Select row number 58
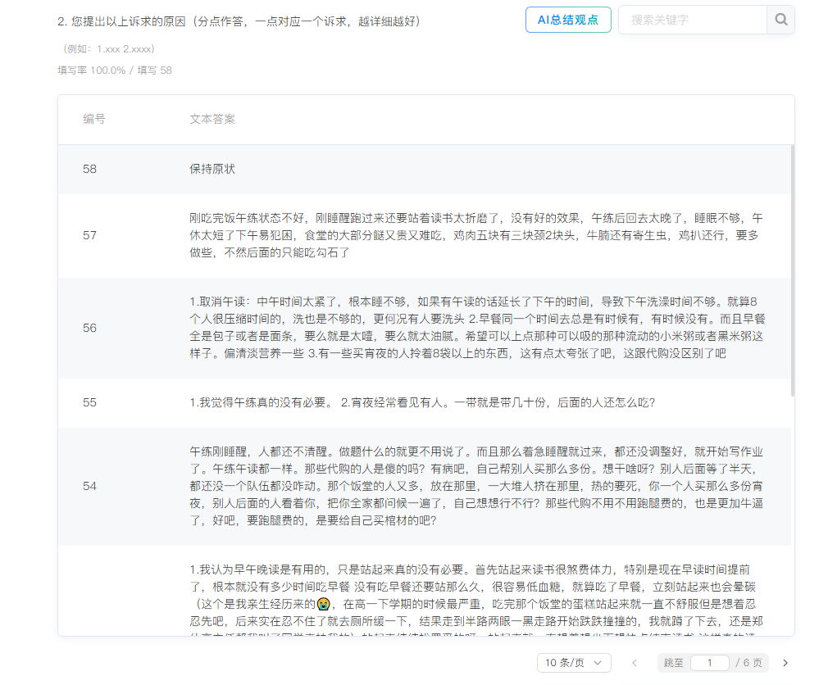Screen dimensions: 828x685 pyautogui.click(x=90, y=169)
